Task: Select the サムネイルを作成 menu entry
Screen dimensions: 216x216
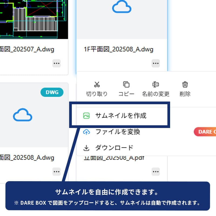Action: pyautogui.click(x=120, y=116)
